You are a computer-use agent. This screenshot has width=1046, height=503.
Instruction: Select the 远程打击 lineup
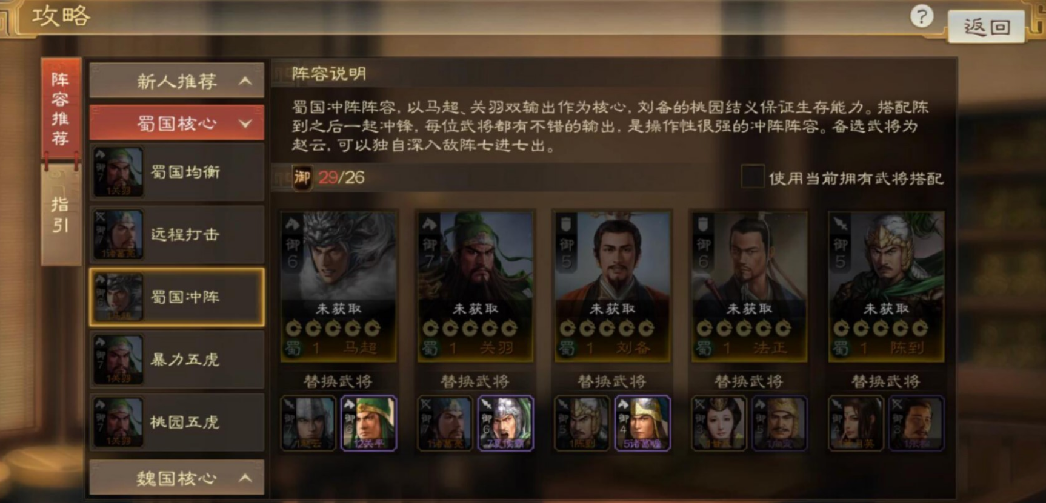tap(177, 234)
